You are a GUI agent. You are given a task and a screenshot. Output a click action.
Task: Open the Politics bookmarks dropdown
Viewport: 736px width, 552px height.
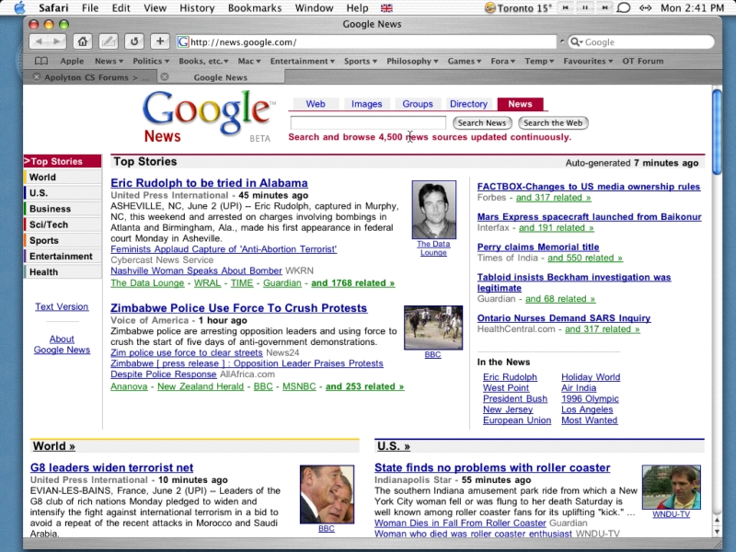[151, 61]
